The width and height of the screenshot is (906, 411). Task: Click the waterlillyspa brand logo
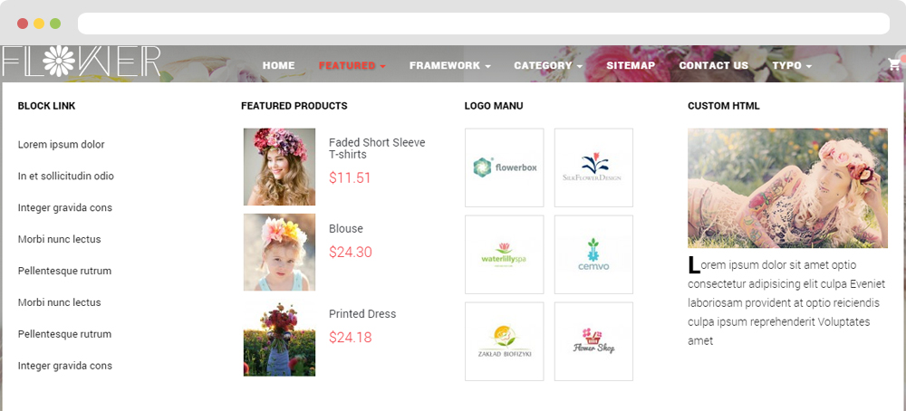504,254
